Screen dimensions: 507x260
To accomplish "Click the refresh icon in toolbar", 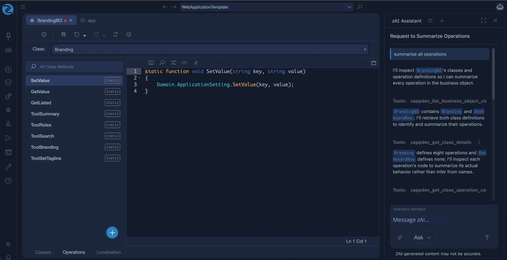I will click(x=116, y=34).
